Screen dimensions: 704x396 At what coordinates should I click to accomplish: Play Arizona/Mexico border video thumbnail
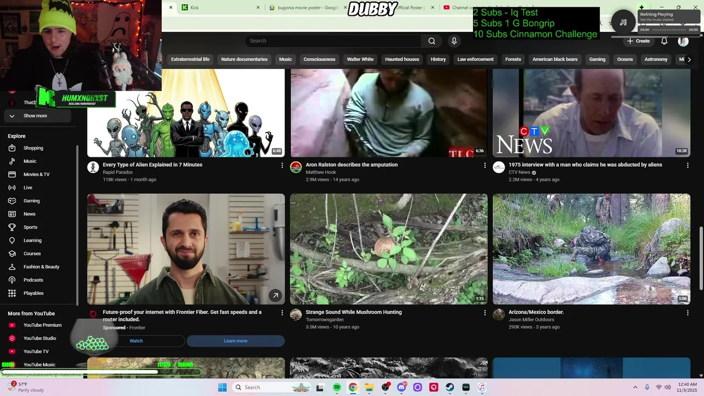[591, 249]
